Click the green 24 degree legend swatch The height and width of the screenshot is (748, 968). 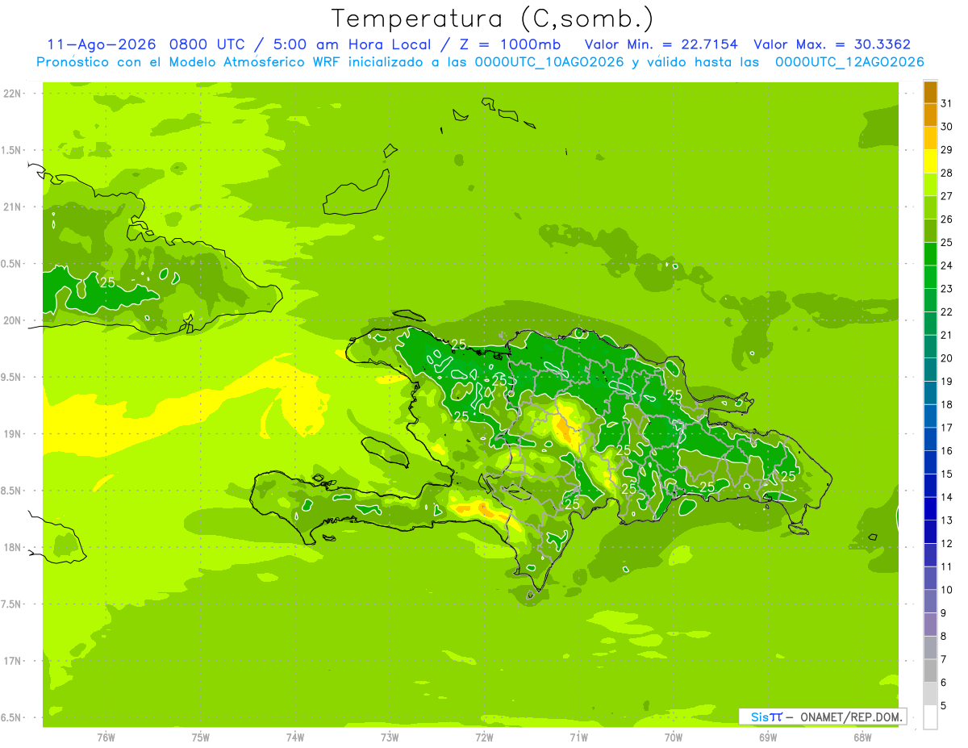click(930, 254)
